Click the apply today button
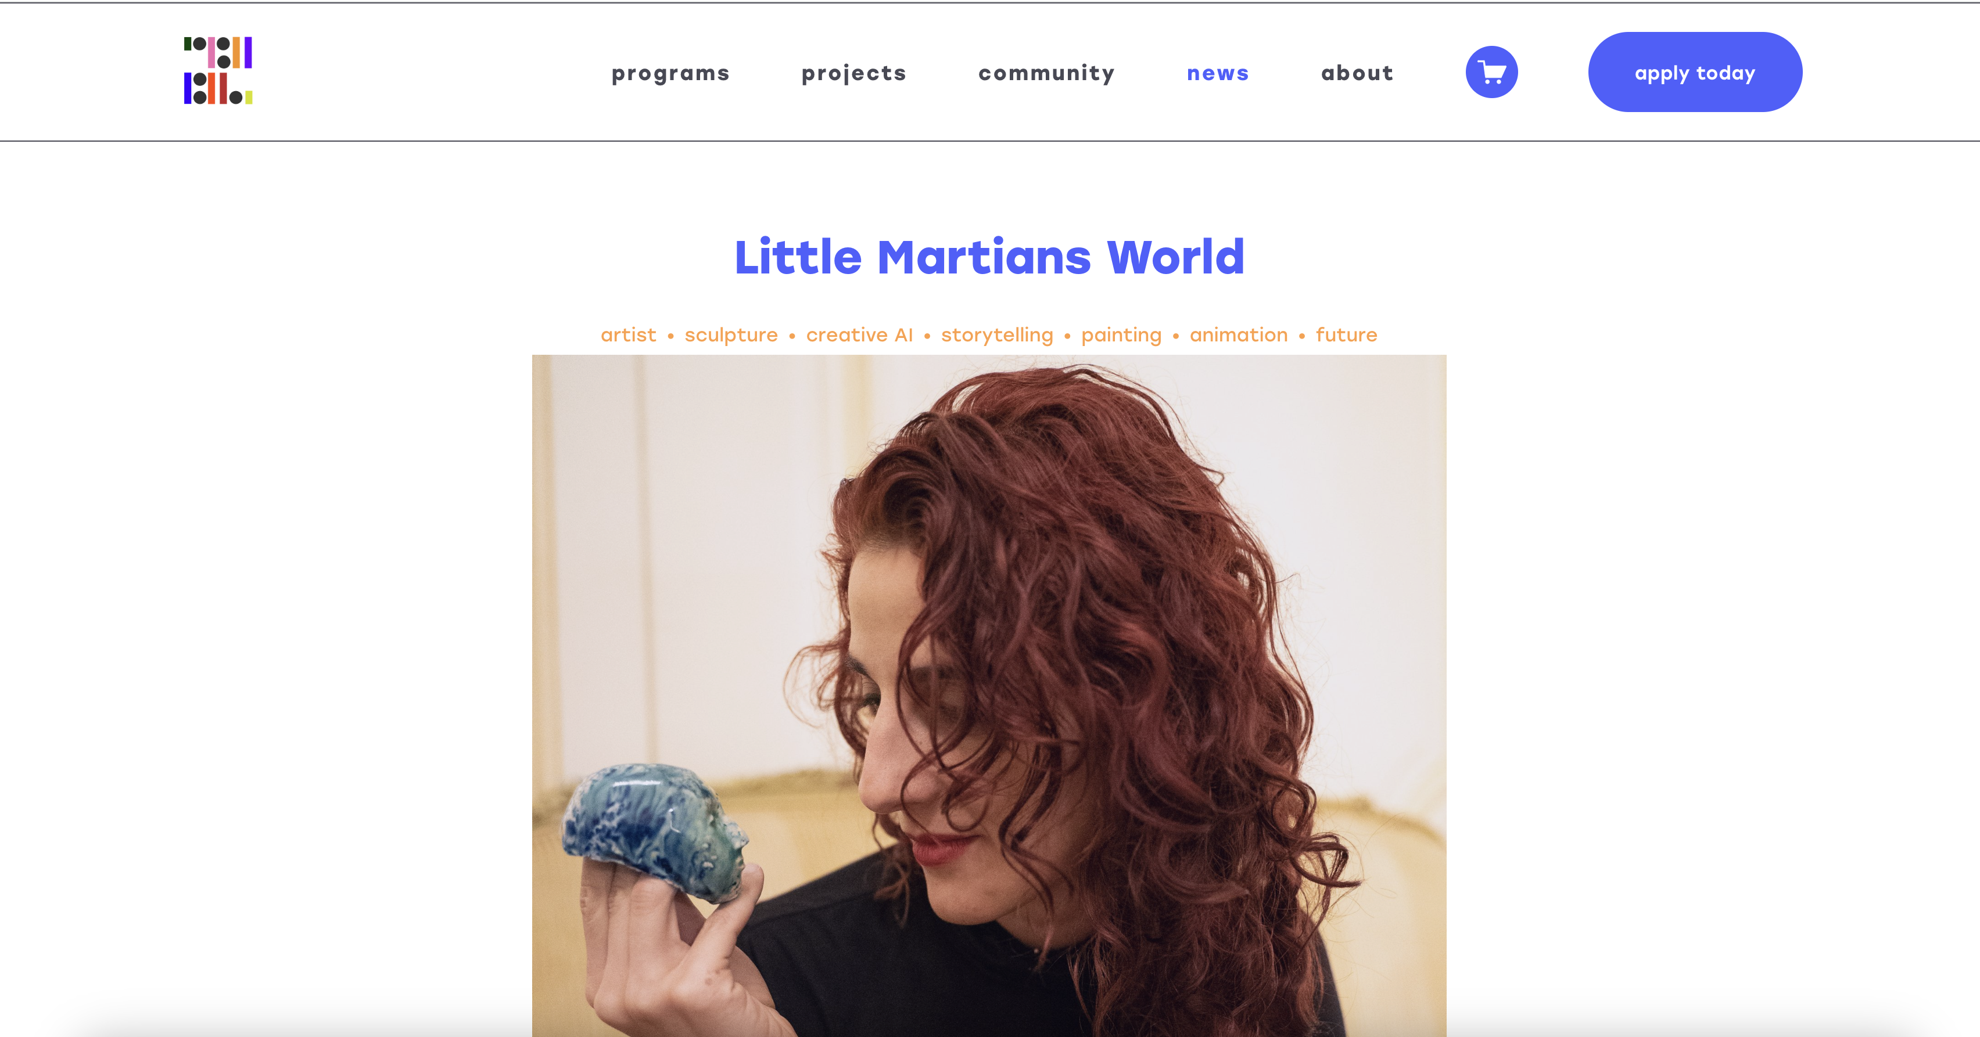Viewport: 1980px width, 1037px height. (1695, 72)
